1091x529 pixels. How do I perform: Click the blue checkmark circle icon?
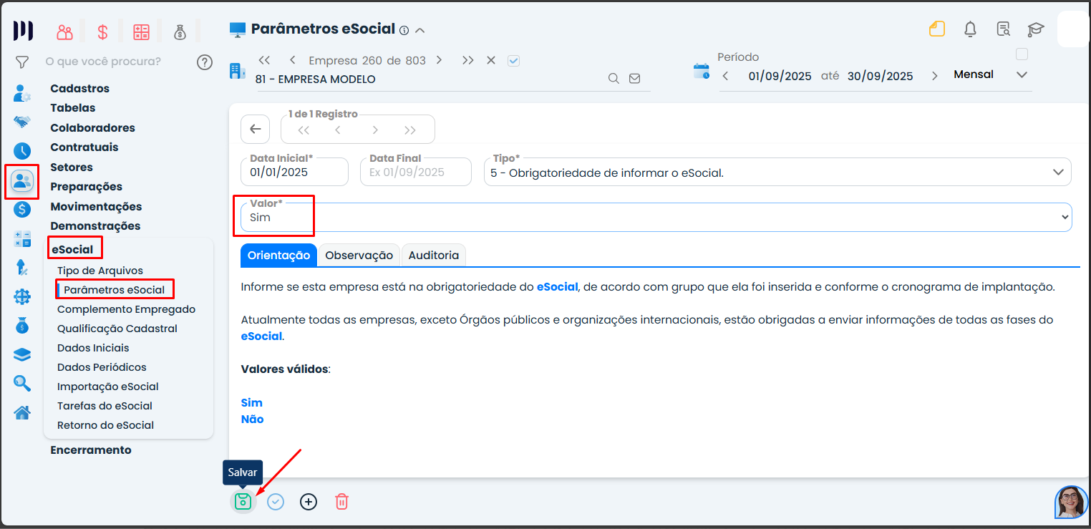(x=276, y=502)
